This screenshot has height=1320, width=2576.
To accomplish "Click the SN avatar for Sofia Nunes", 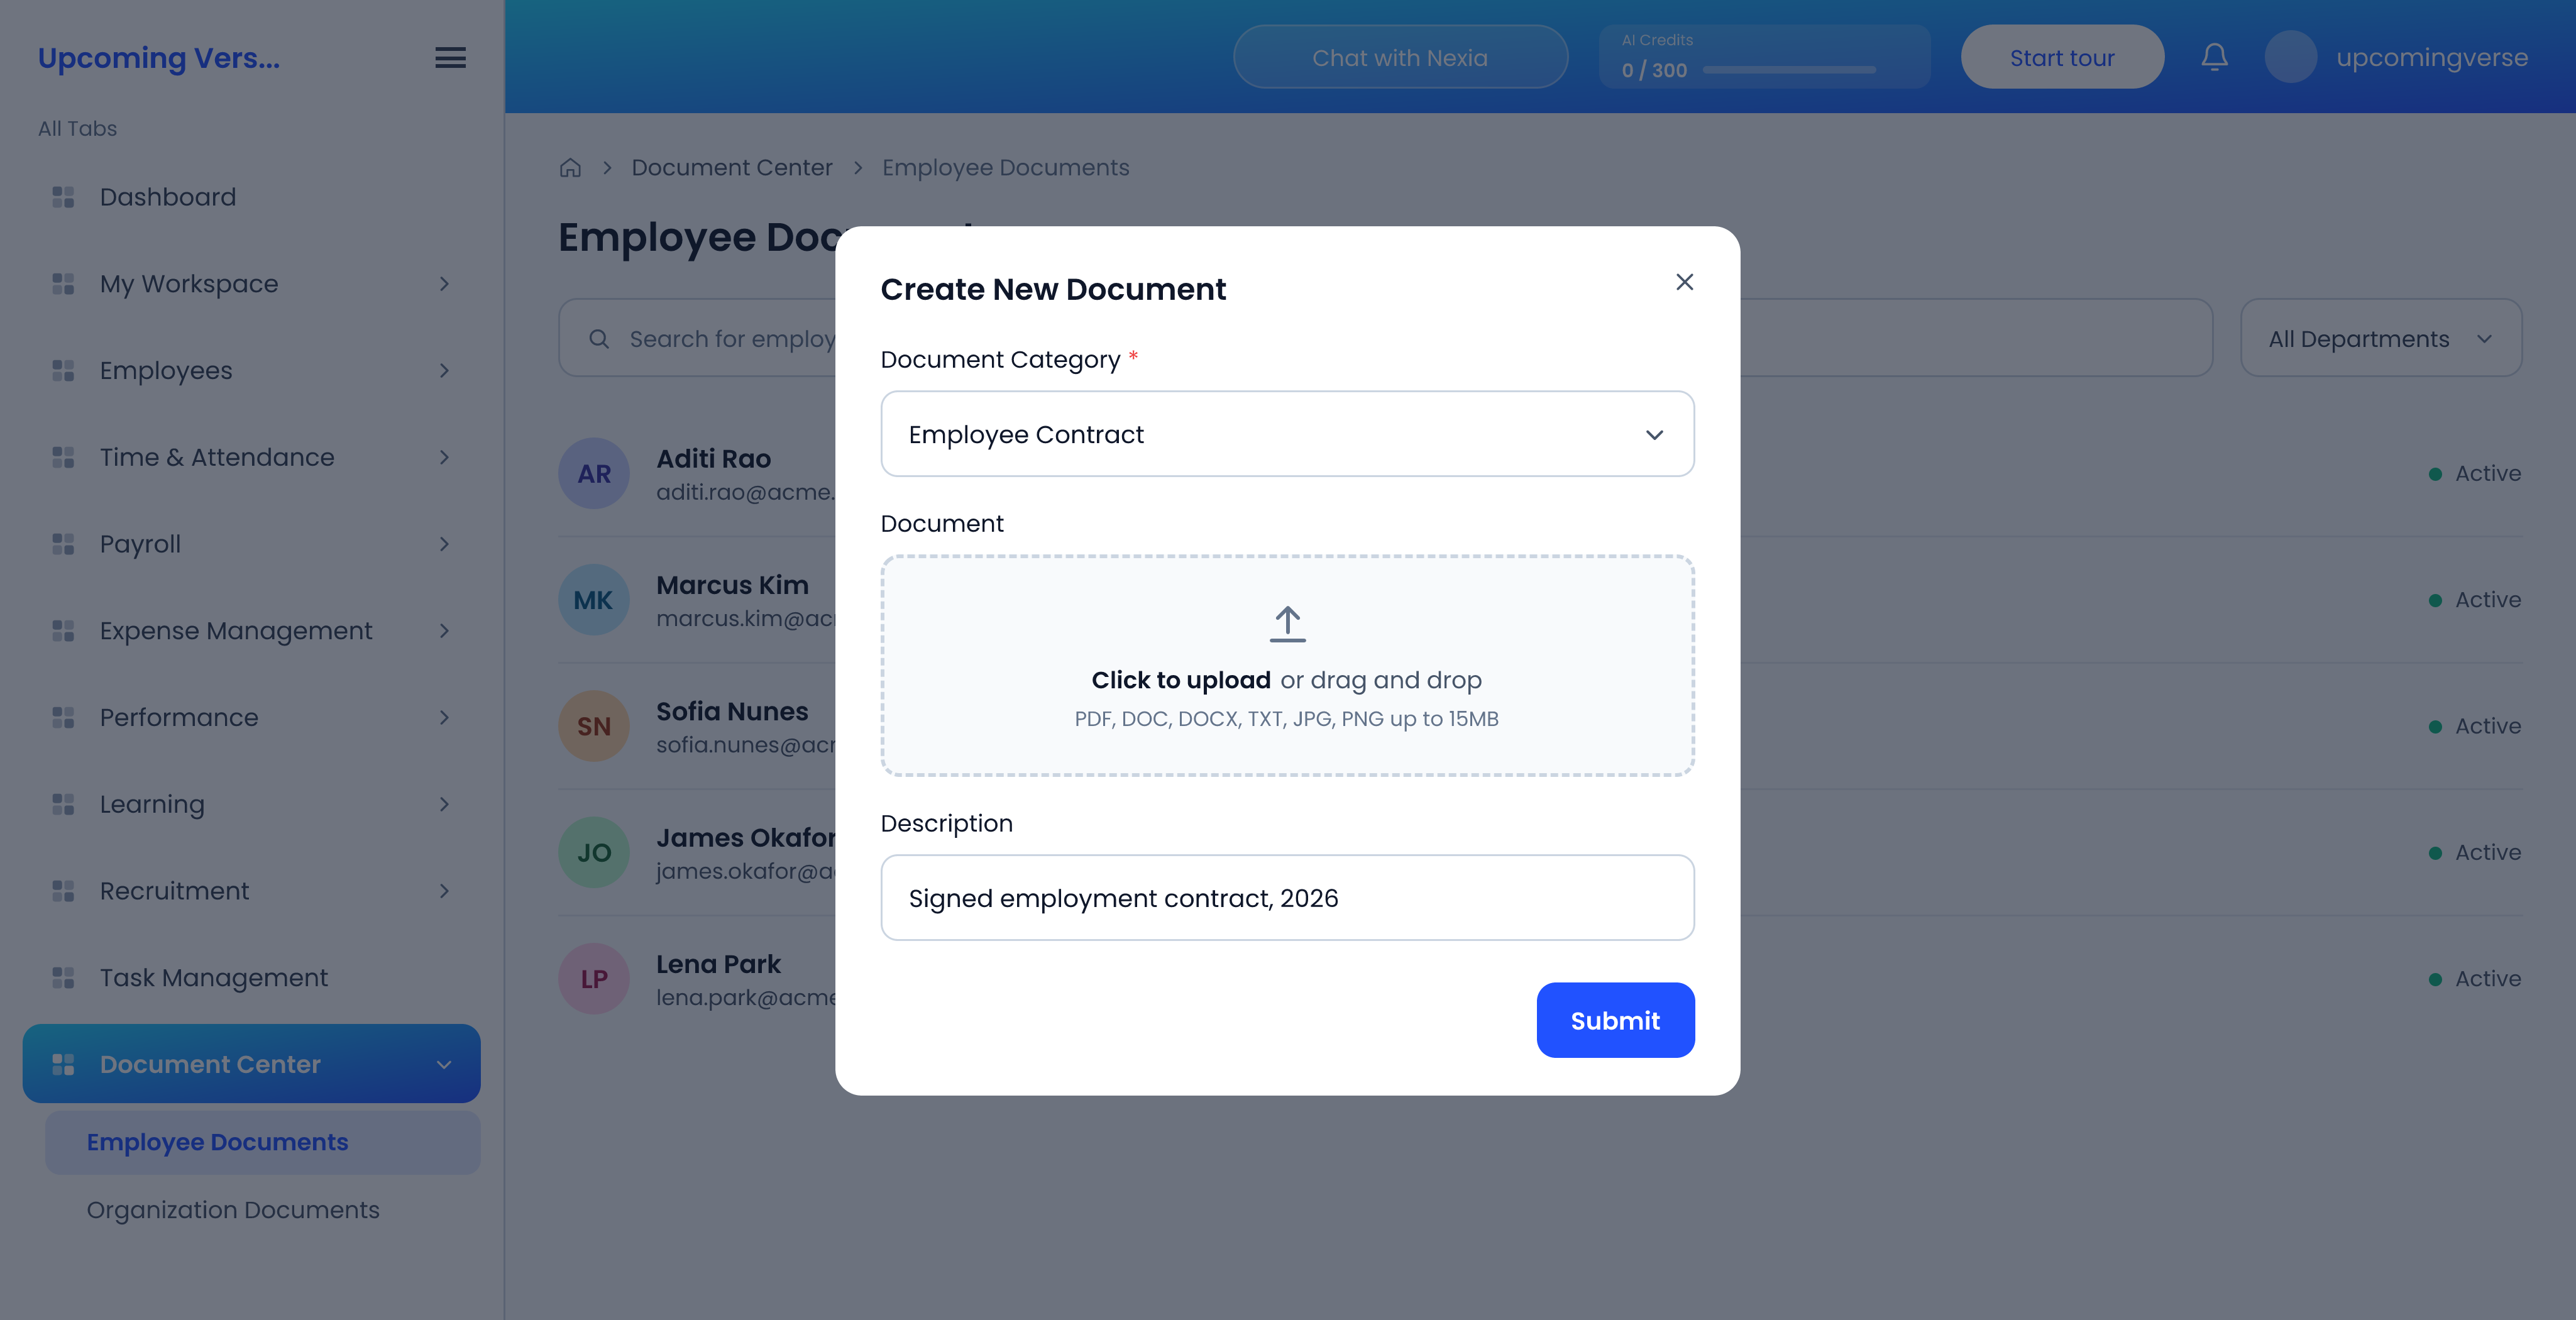I will 594,726.
